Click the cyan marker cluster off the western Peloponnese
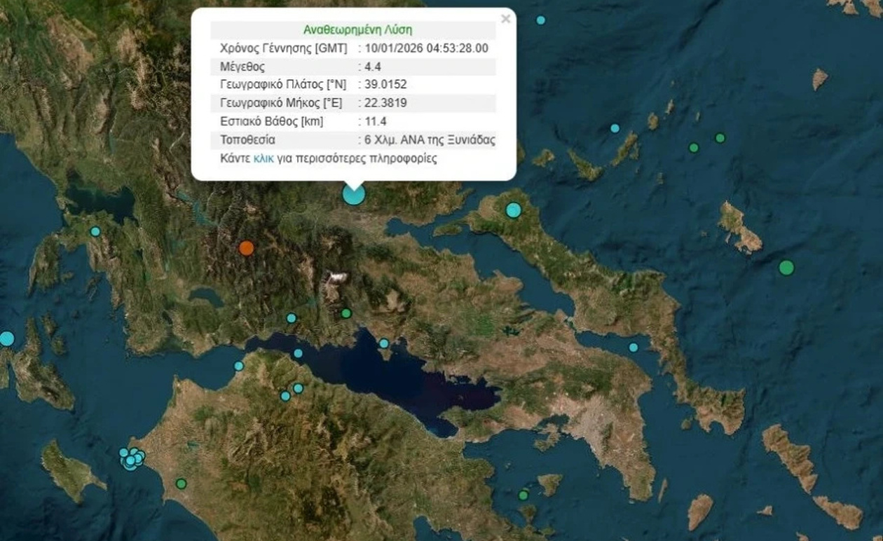883x541 pixels. point(131,458)
